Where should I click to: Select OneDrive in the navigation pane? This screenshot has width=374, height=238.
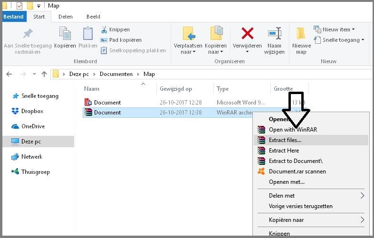[28, 126]
